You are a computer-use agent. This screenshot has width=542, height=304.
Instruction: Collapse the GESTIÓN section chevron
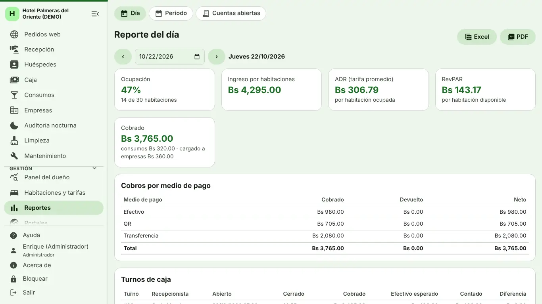(x=94, y=168)
